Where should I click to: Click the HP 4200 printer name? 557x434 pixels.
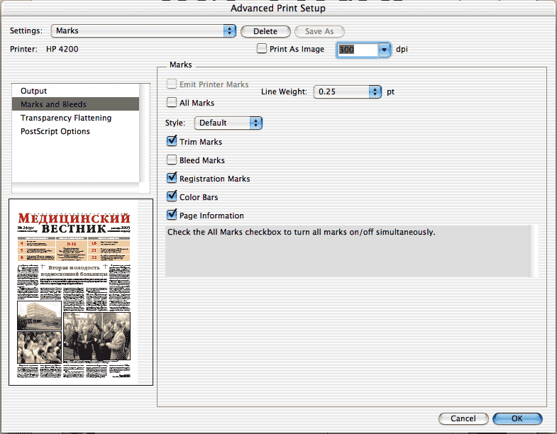(62, 49)
